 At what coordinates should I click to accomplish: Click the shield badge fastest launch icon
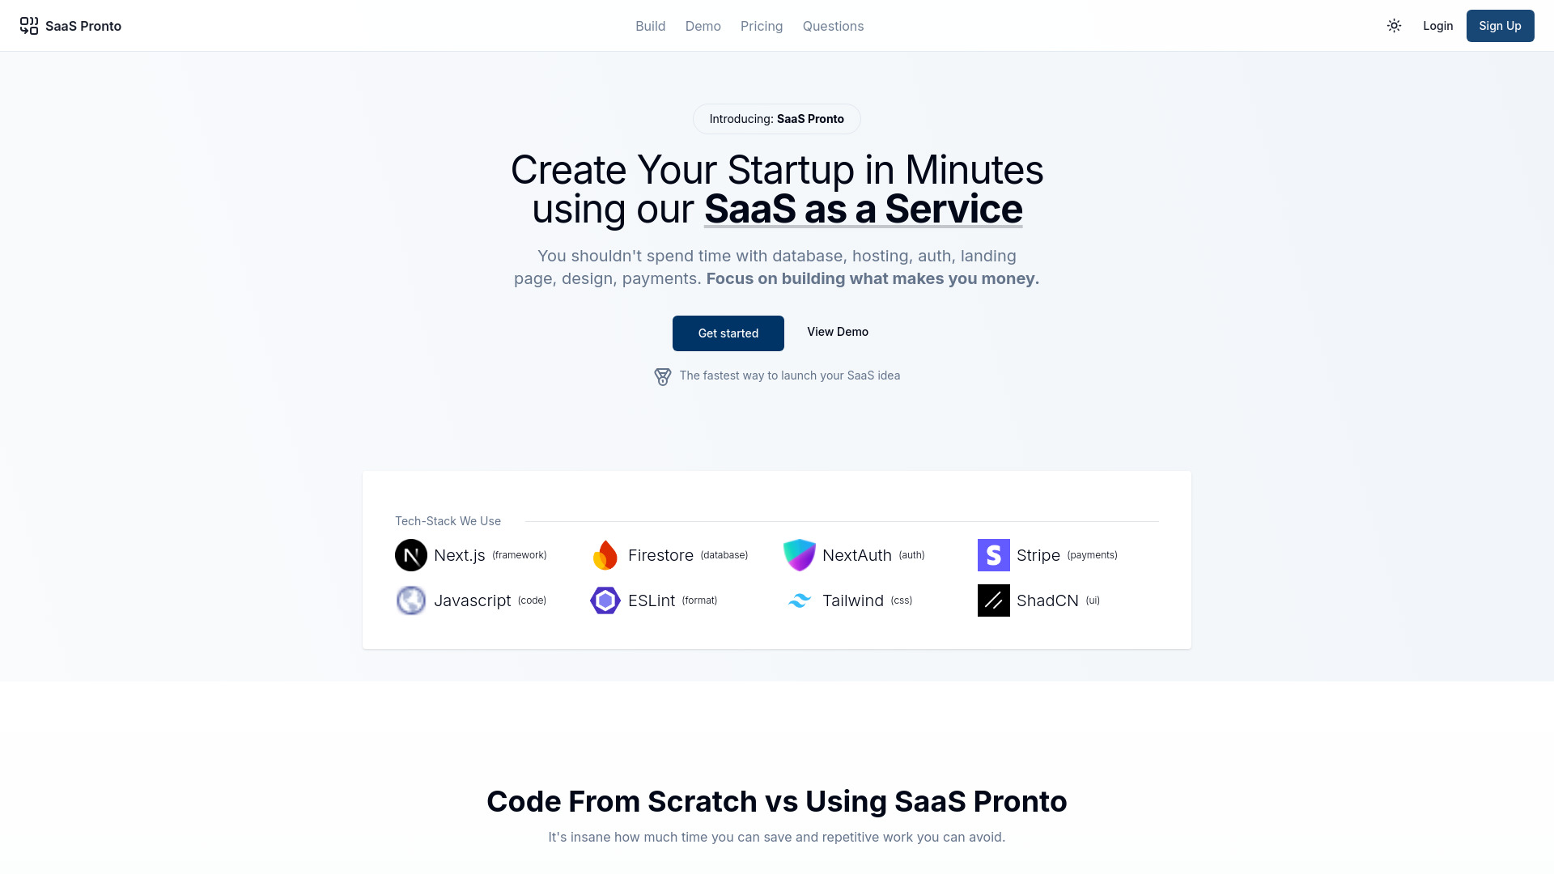[x=662, y=375]
